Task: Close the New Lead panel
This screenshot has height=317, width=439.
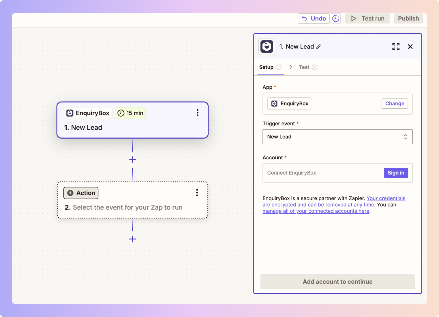Action: [x=410, y=46]
